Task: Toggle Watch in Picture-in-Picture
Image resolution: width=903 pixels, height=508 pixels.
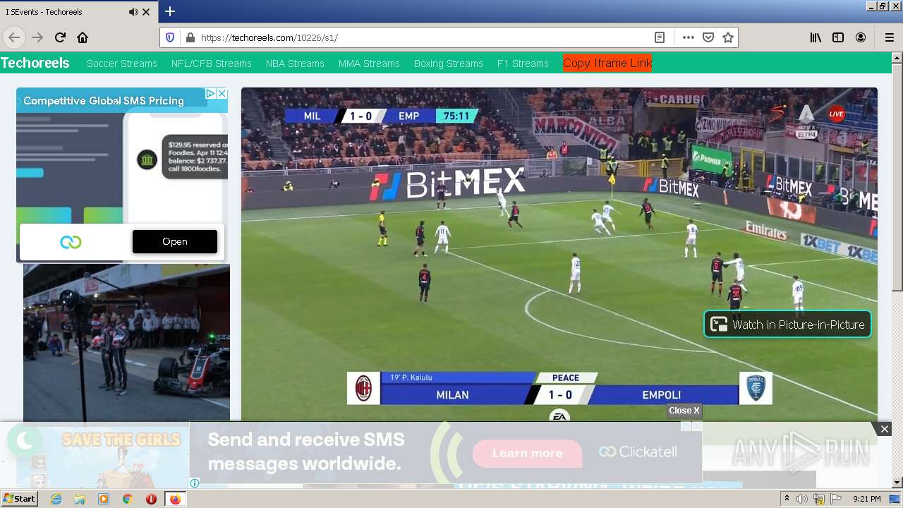Action: point(787,325)
